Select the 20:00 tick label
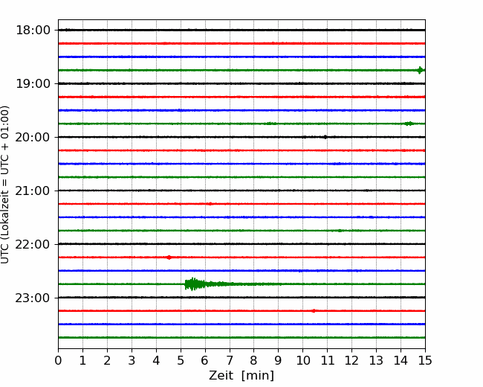This screenshot has width=483, height=387. (x=32, y=137)
